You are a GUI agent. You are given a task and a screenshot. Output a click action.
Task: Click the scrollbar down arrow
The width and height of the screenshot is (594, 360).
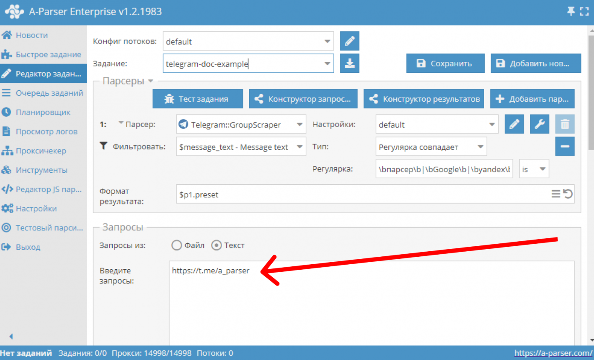click(591, 340)
